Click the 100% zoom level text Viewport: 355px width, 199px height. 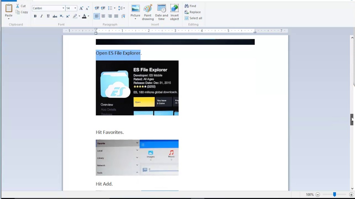point(310,195)
